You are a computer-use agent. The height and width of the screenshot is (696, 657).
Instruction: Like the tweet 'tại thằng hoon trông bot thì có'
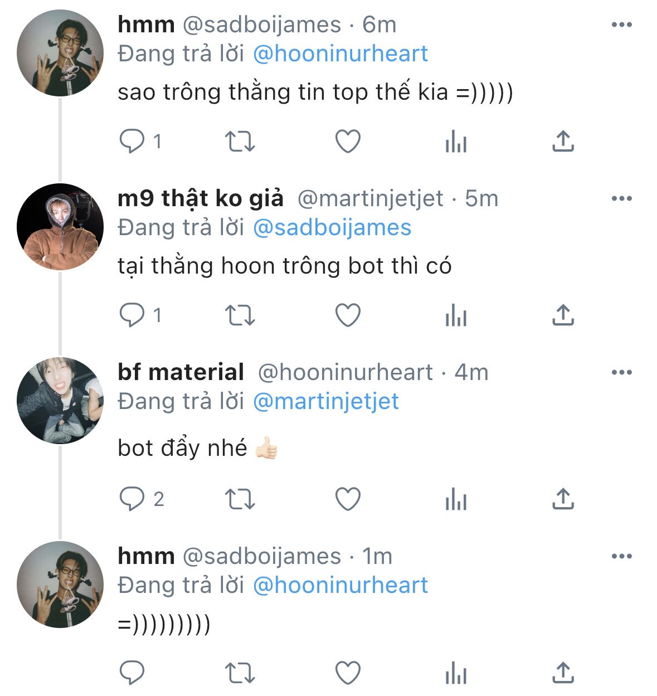pyautogui.click(x=348, y=315)
